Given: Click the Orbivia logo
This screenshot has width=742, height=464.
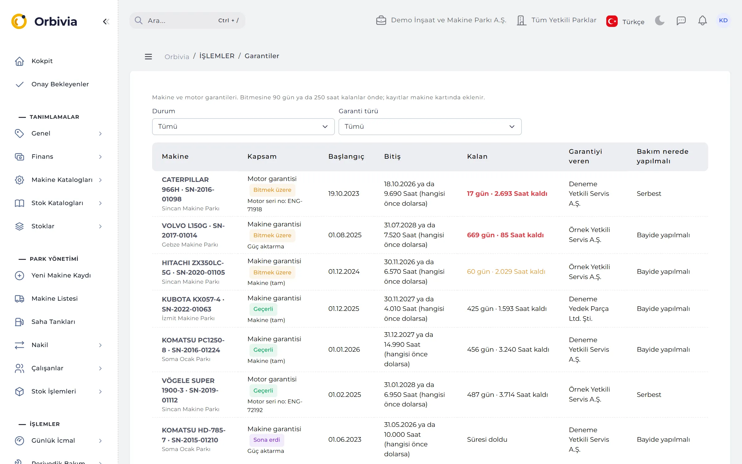Looking at the screenshot, I should pos(44,21).
